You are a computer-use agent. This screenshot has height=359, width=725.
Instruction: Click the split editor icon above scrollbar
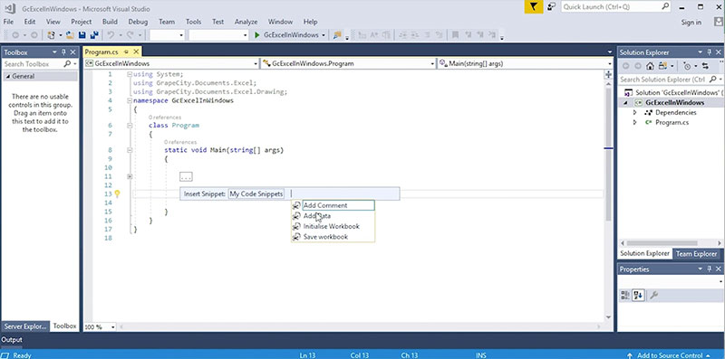coord(608,74)
